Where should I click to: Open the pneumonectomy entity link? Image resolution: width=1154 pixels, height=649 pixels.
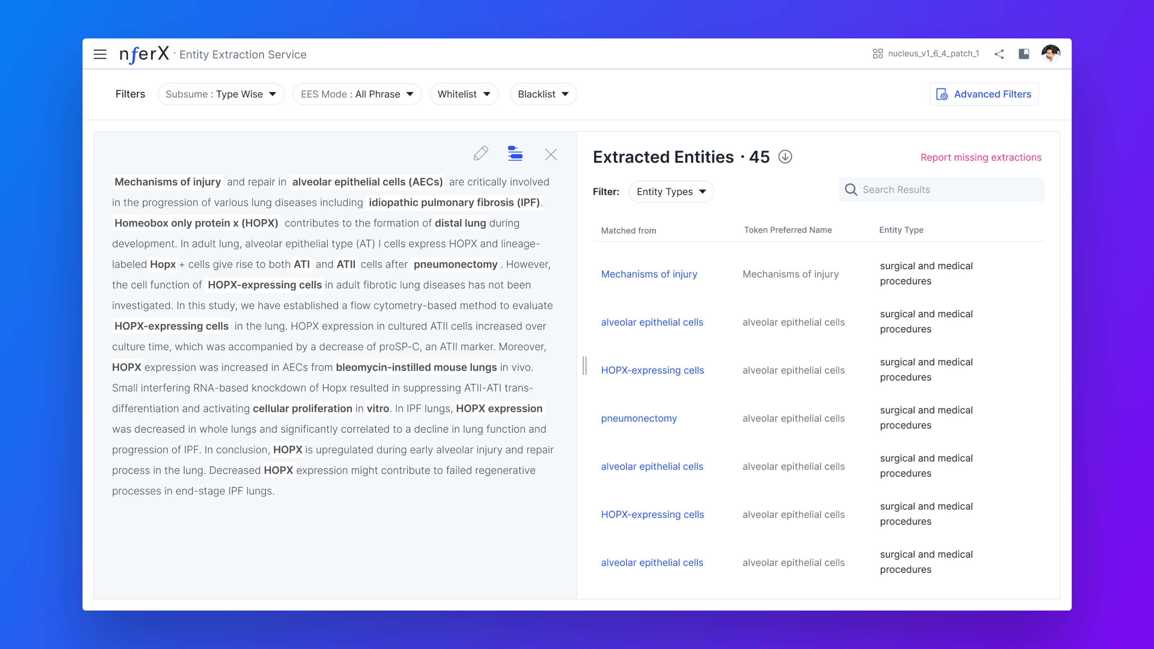click(x=638, y=418)
